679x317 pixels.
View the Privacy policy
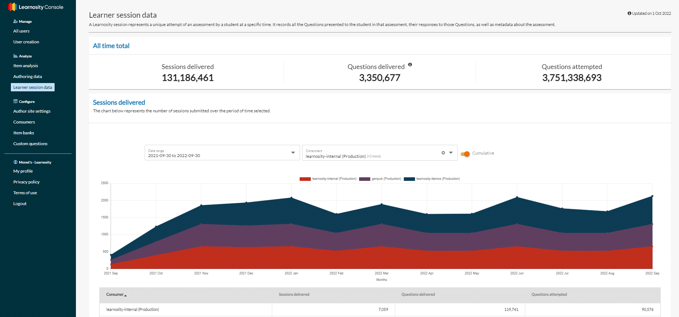26,182
